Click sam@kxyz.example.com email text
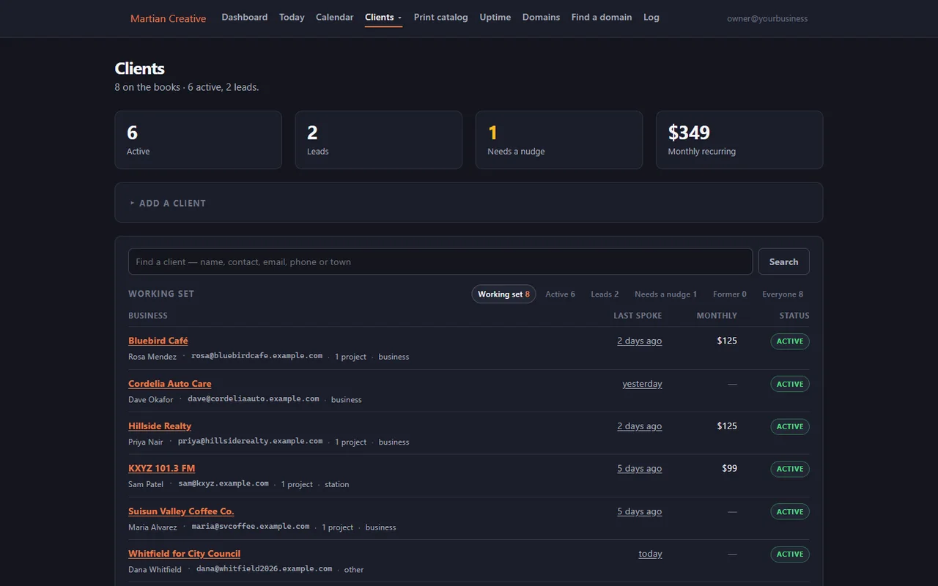This screenshot has width=938, height=586. [x=224, y=483]
